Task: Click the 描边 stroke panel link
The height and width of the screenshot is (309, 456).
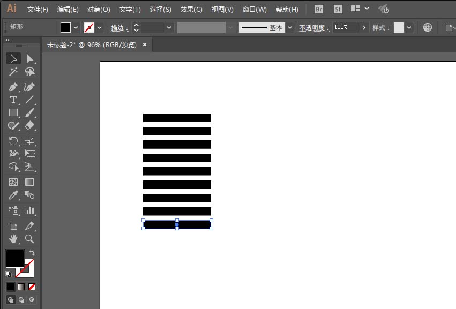Action: [x=119, y=28]
